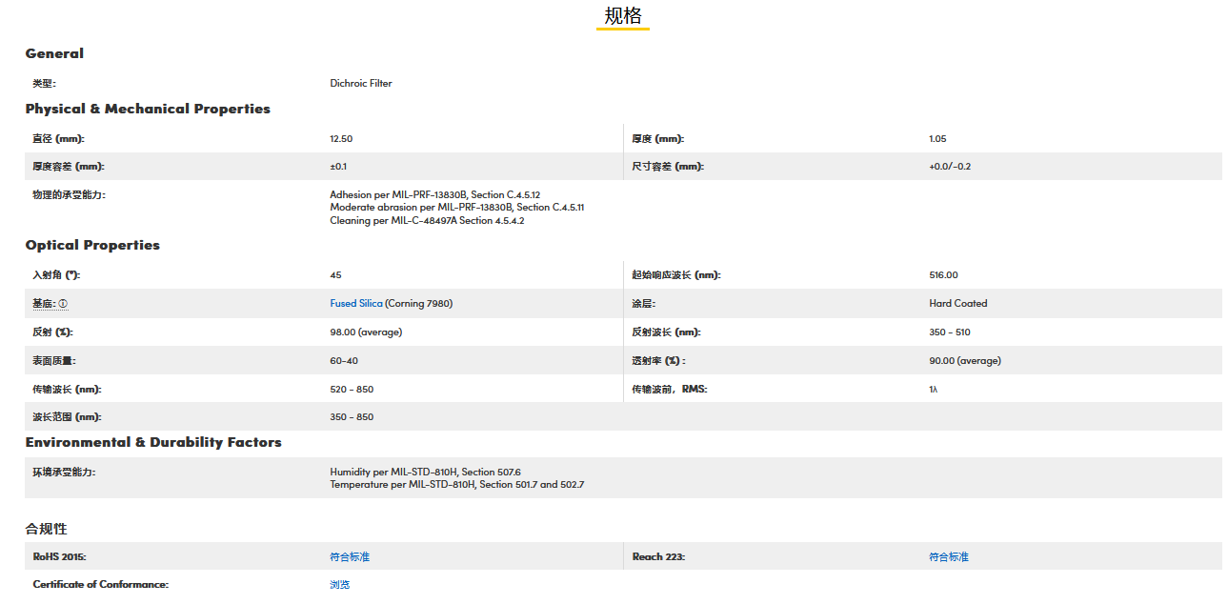Click the Hard Coated coating value
The image size is (1228, 604).
(958, 304)
